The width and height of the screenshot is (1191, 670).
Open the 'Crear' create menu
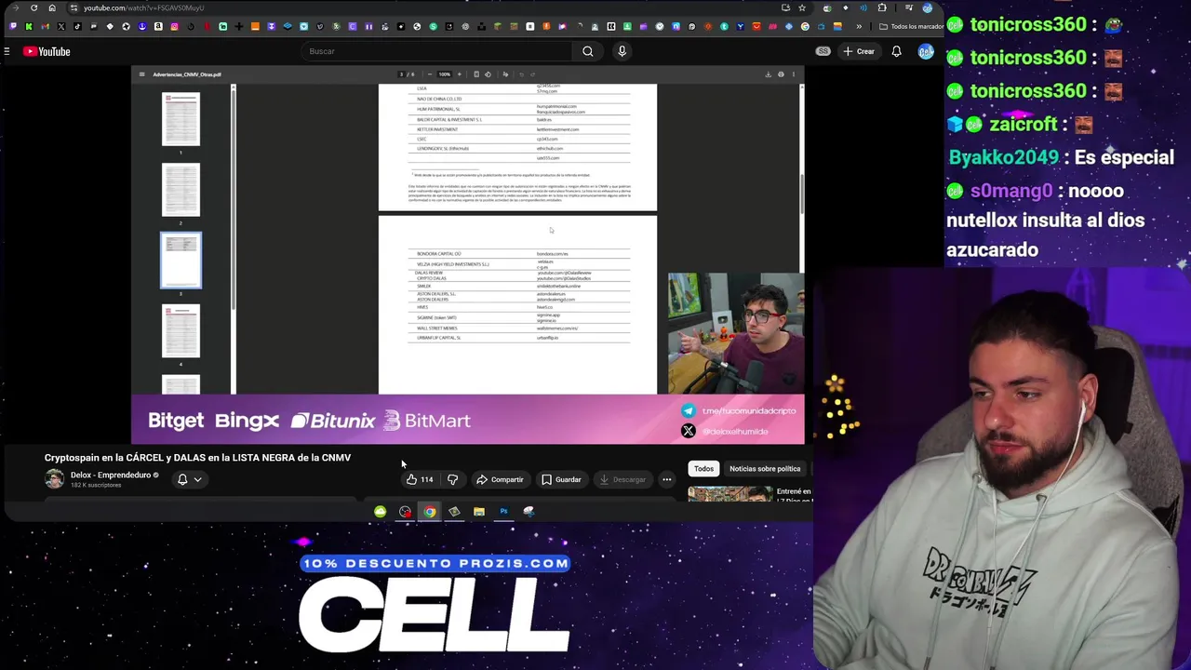pos(859,51)
